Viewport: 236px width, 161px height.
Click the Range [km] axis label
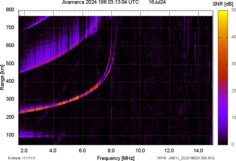(x=2, y=77)
